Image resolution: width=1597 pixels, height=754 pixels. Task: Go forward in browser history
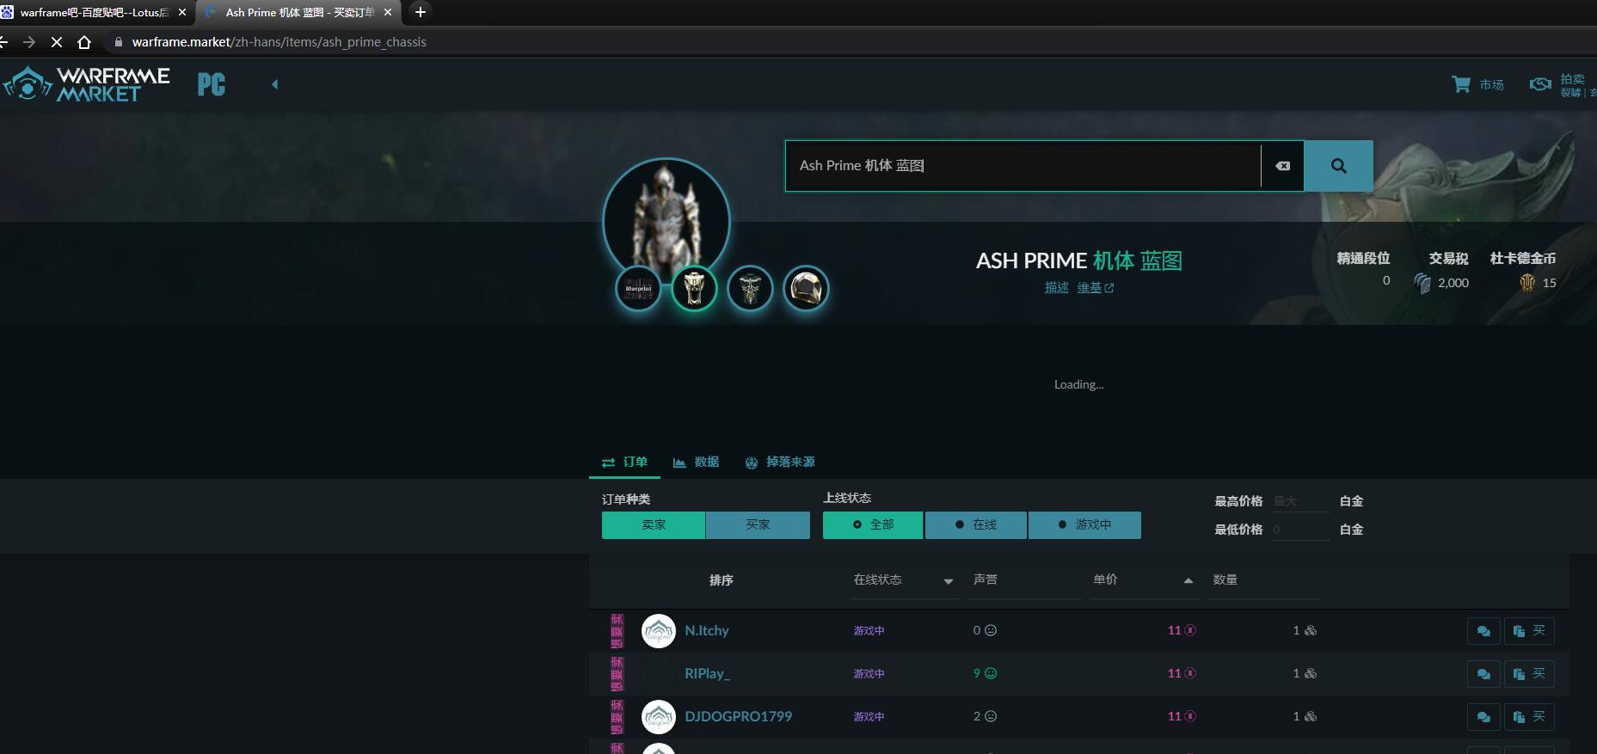29,41
